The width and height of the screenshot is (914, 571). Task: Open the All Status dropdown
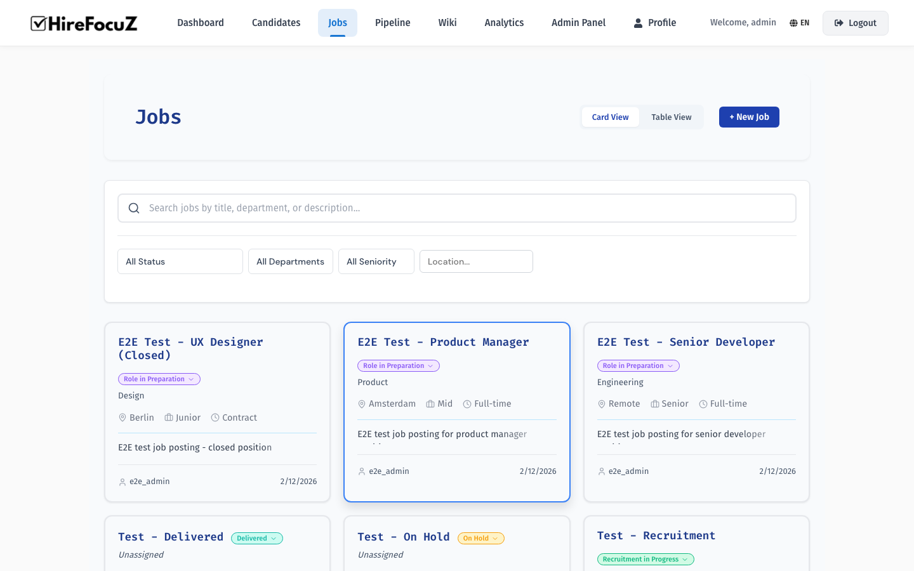tap(180, 261)
